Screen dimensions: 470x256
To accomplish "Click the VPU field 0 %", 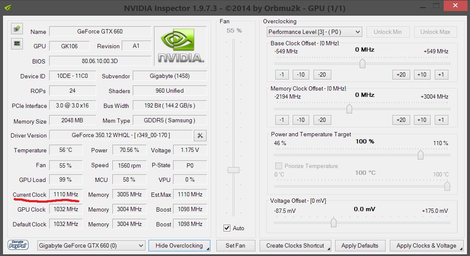I will [190, 179].
